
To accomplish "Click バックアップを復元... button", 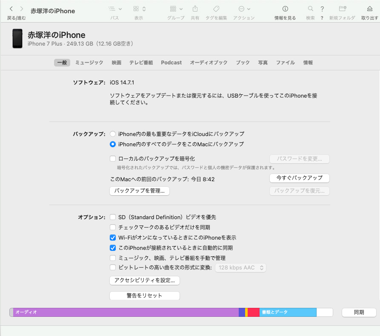I will 300,191.
